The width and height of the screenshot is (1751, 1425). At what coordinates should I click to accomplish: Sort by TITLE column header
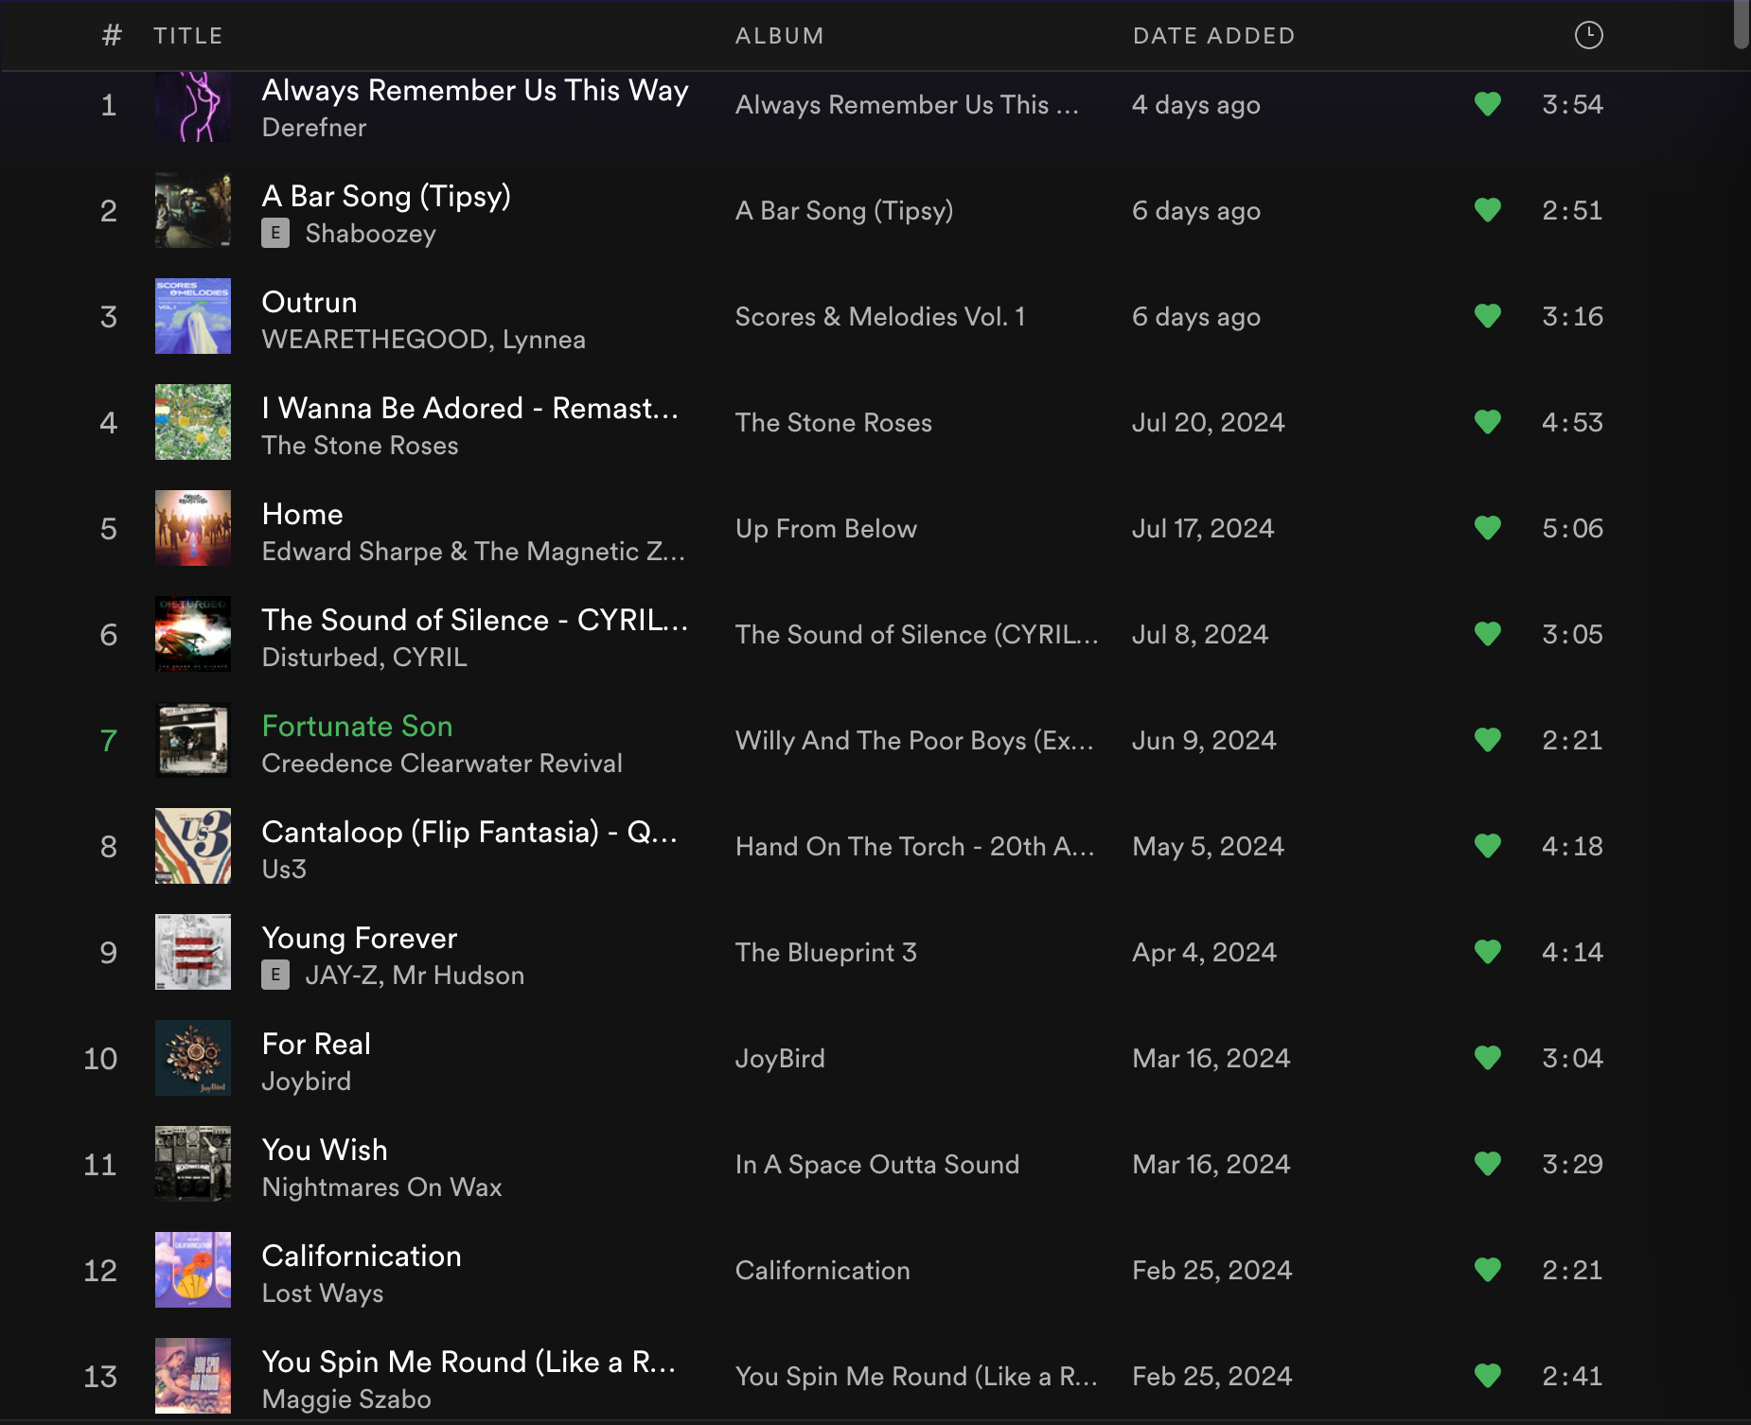point(188,36)
